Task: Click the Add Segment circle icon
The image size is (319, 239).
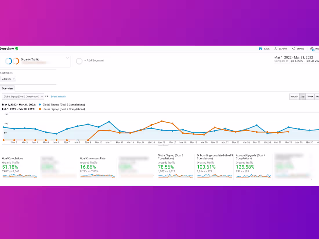Action: click(x=79, y=61)
